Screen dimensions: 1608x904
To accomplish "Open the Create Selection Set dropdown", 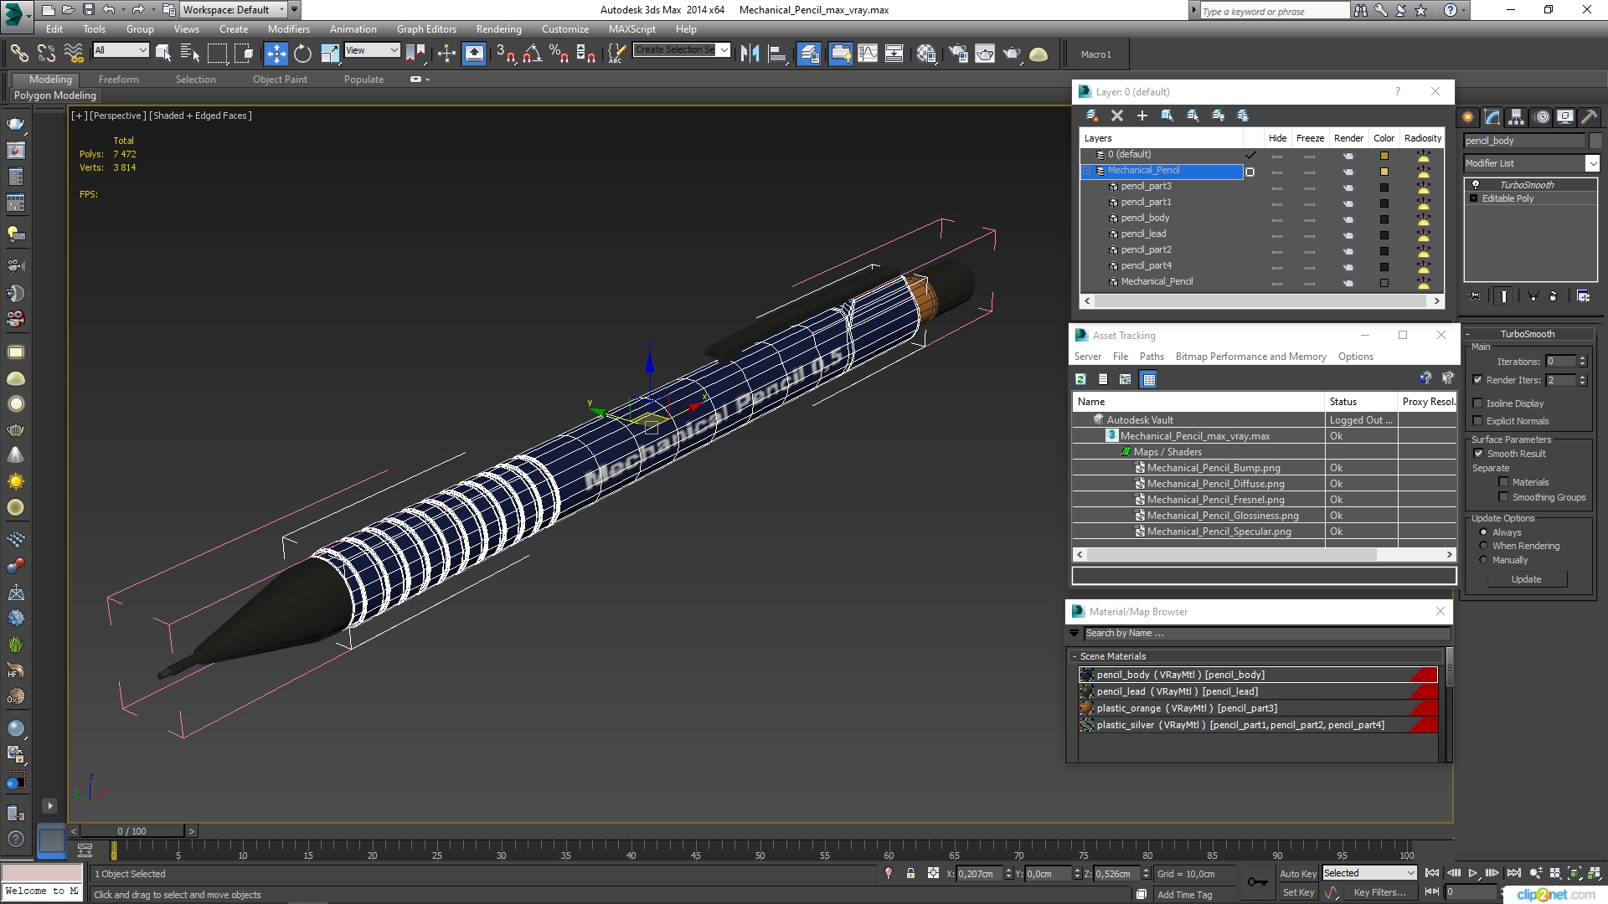I will 682,50.
